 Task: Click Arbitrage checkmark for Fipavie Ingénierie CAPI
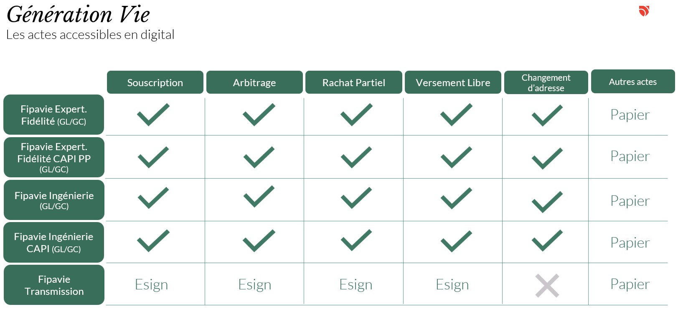259,240
